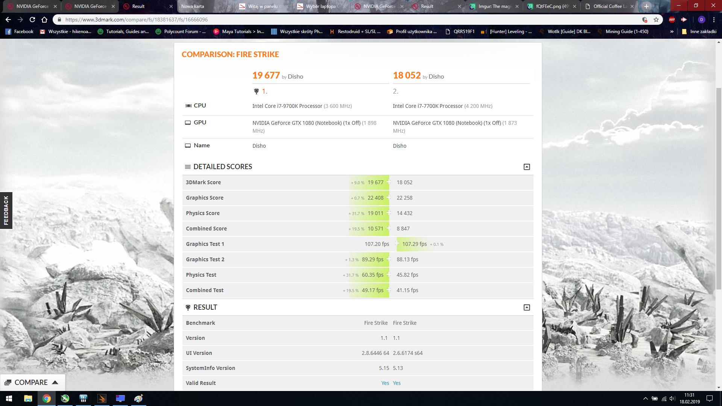Open the volume control in system tray
Viewport: 722px width, 406px height.
(x=672, y=398)
